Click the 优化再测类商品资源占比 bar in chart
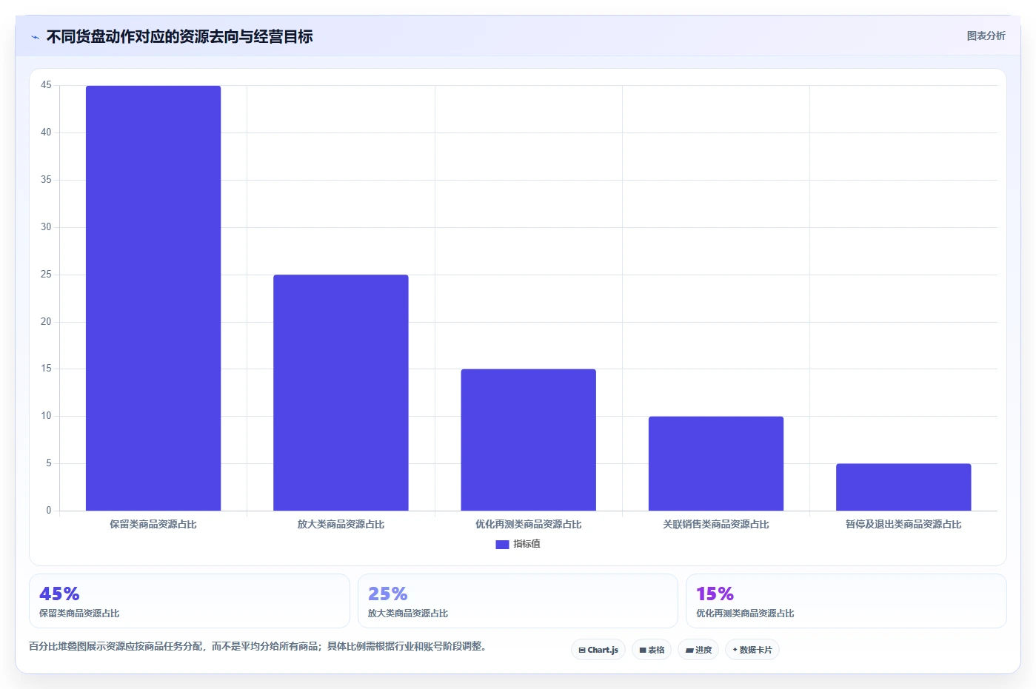The height and width of the screenshot is (689, 1036). (528, 440)
